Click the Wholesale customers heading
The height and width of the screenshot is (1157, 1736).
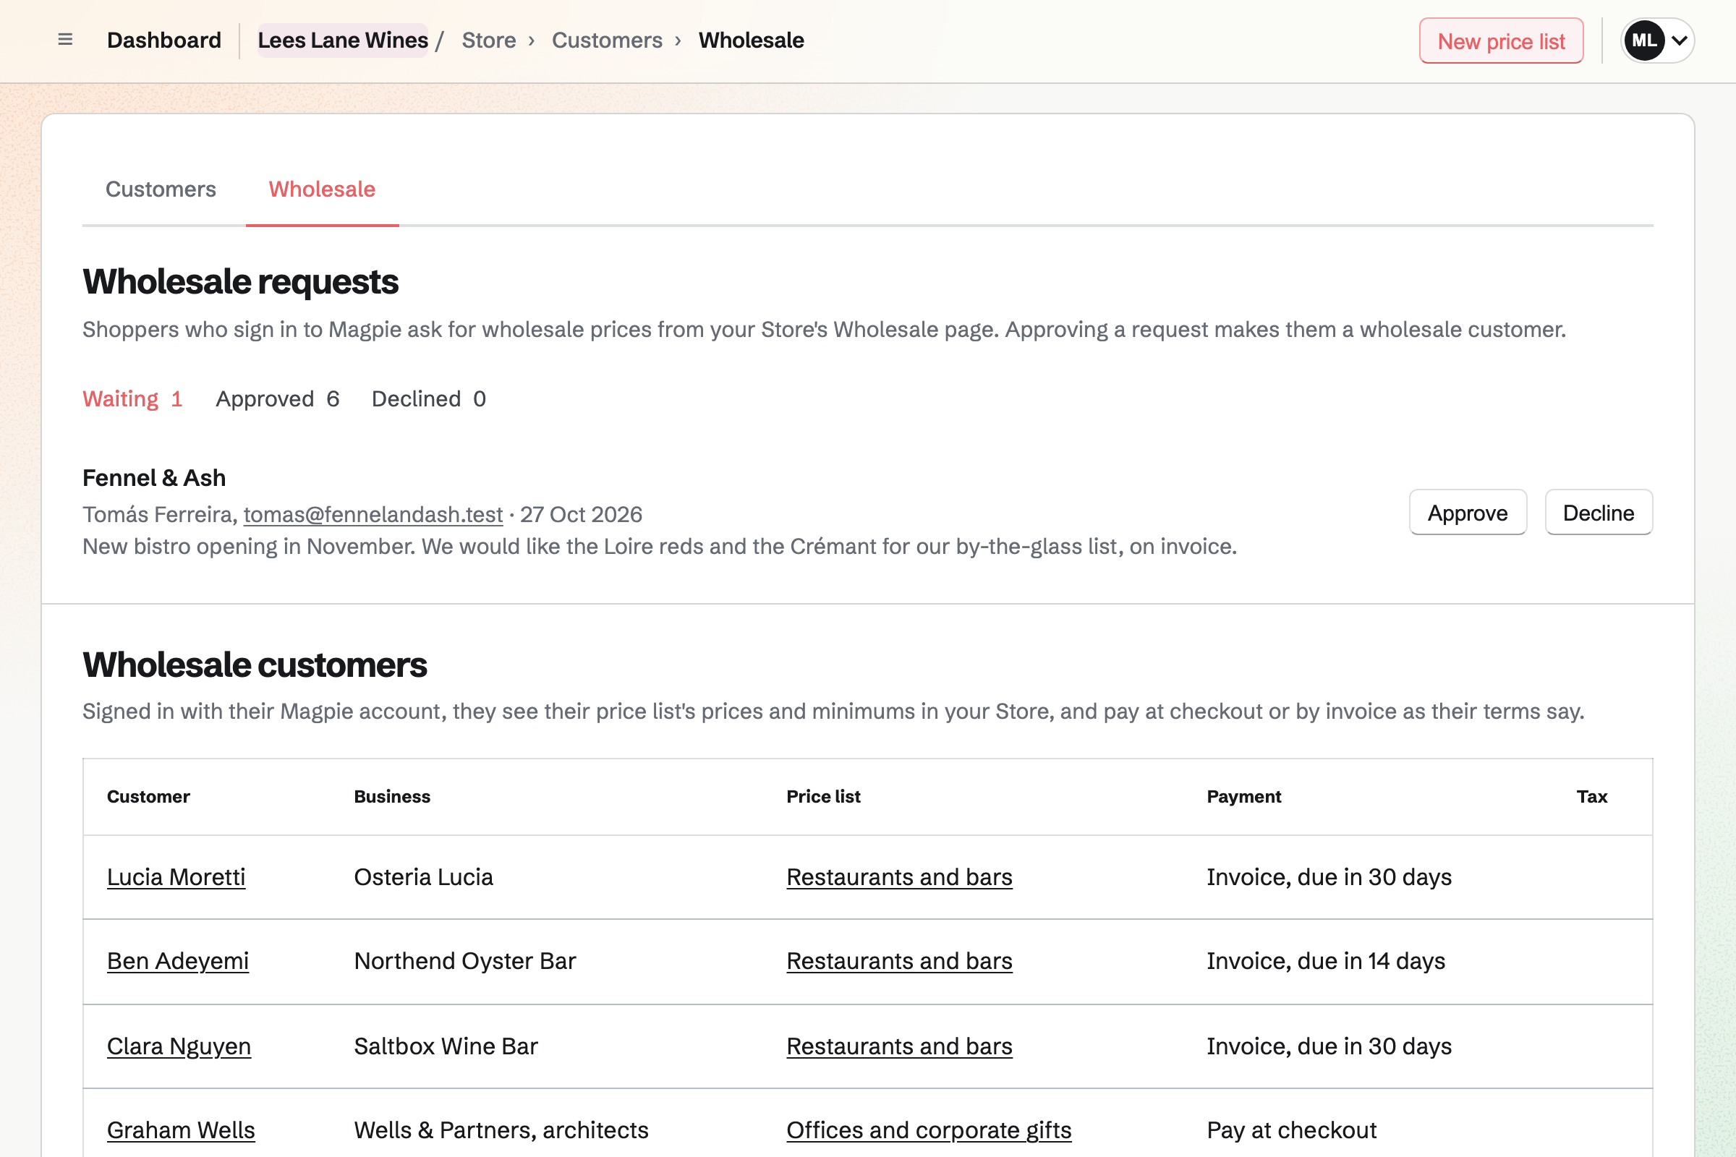255,665
